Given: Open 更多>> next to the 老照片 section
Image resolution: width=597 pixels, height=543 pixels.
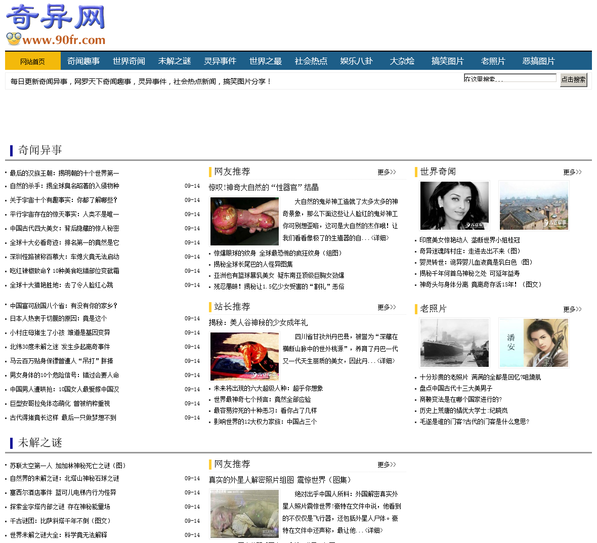Looking at the screenshot, I should tap(573, 309).
